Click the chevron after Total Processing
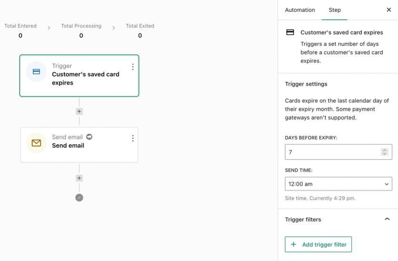 pyautogui.click(x=114, y=28)
